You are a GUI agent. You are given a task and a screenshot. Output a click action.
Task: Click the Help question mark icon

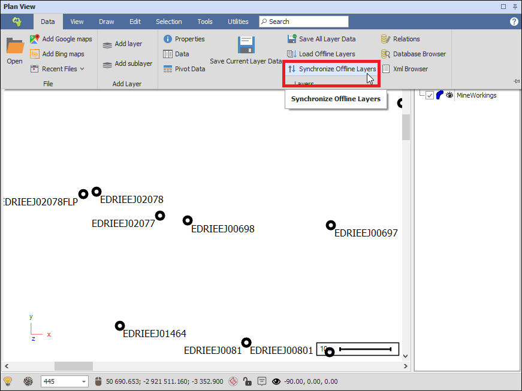tap(514, 22)
